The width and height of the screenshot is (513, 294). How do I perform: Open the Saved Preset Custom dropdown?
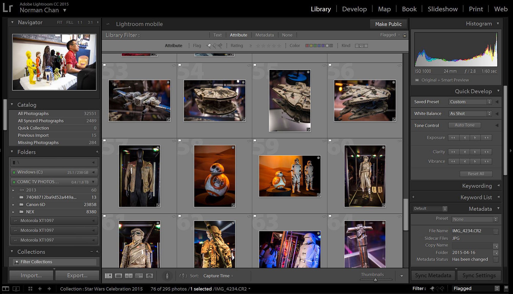coord(470,102)
